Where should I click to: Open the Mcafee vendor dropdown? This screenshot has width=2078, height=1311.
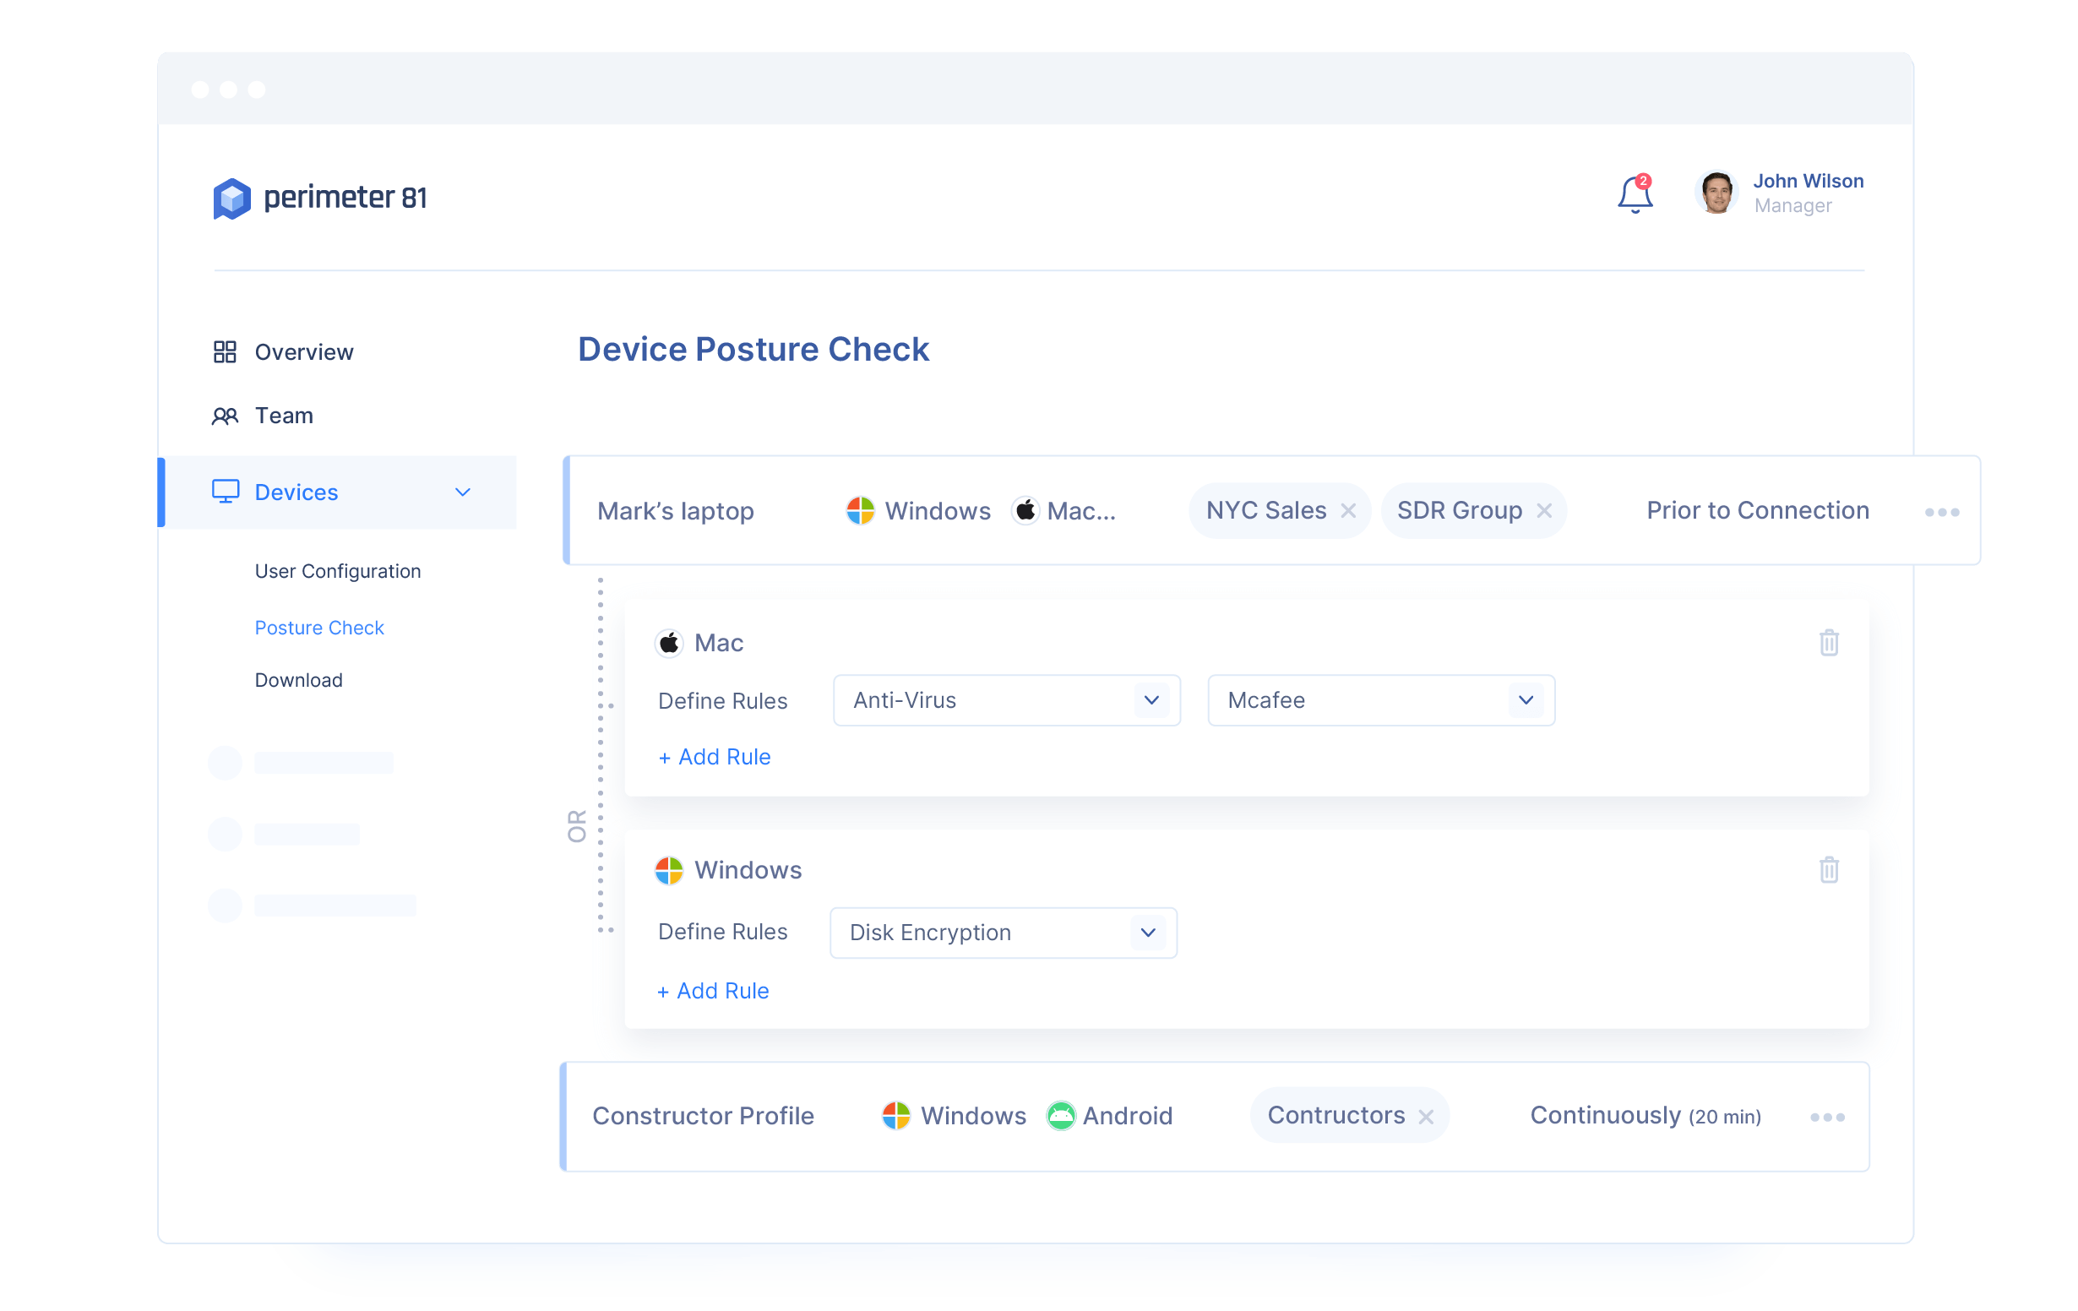tap(1525, 700)
